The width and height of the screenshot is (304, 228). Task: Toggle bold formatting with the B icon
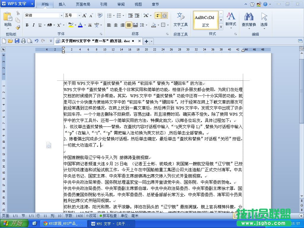point(27,25)
